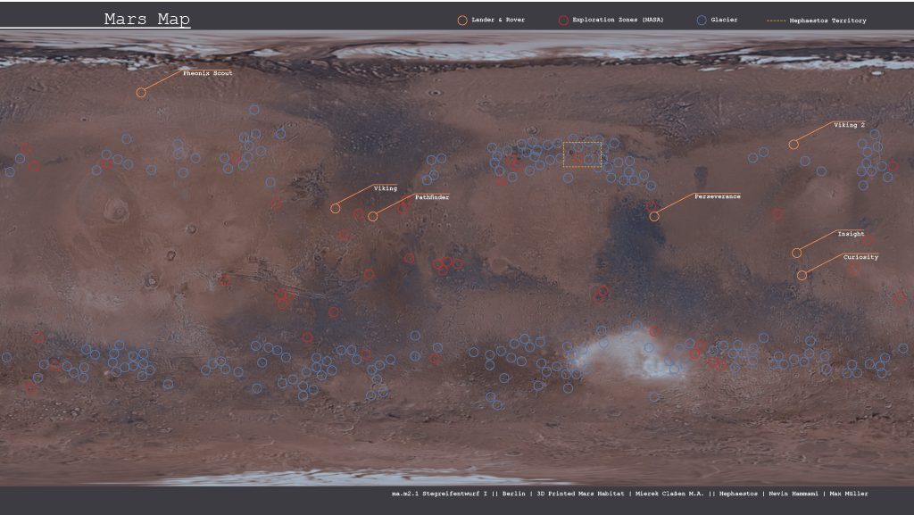This screenshot has height=515, width=914.
Task: Click the Mars Map title text
Action: pyautogui.click(x=146, y=20)
